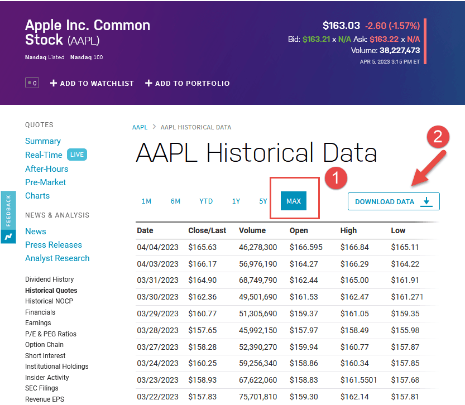Click the Bid value $163.21
Screen dimensions: 465x405
(x=316, y=39)
